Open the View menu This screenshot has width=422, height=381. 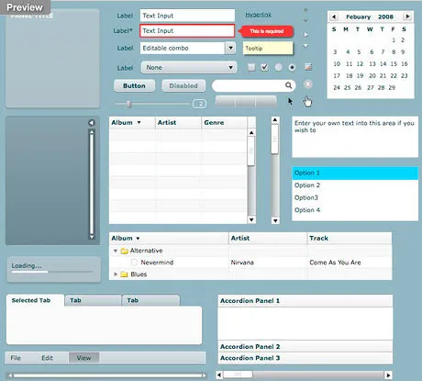[x=83, y=358]
